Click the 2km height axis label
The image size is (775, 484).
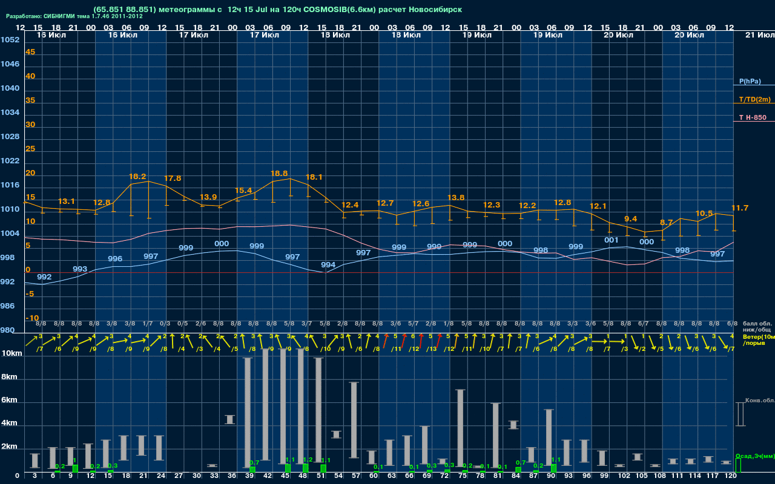[10, 447]
